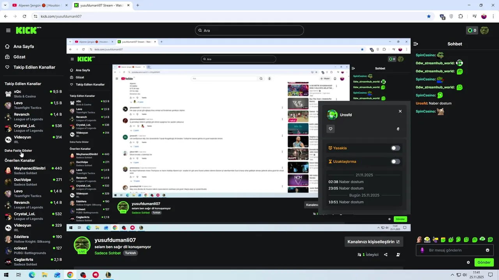Click the yusufdumanli07 channel avatar
499x280 pixels.
tap(82, 245)
